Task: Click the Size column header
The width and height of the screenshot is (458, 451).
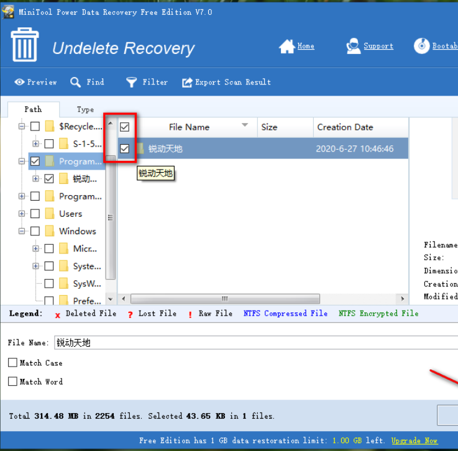Action: tap(285, 127)
